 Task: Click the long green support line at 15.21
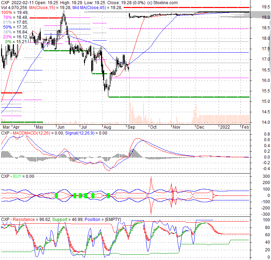click(x=179, y=97)
